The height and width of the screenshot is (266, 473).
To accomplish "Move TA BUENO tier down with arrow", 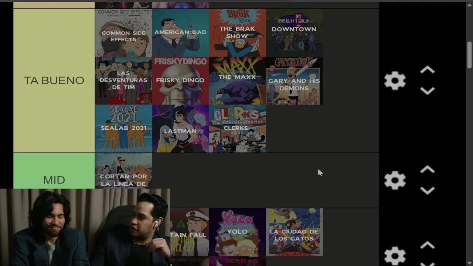I will pyautogui.click(x=427, y=91).
